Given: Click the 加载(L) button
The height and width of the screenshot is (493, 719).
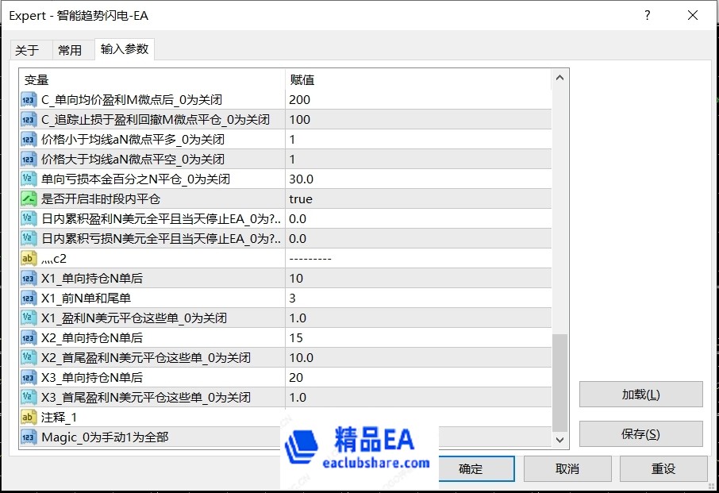Looking at the screenshot, I should pos(640,395).
